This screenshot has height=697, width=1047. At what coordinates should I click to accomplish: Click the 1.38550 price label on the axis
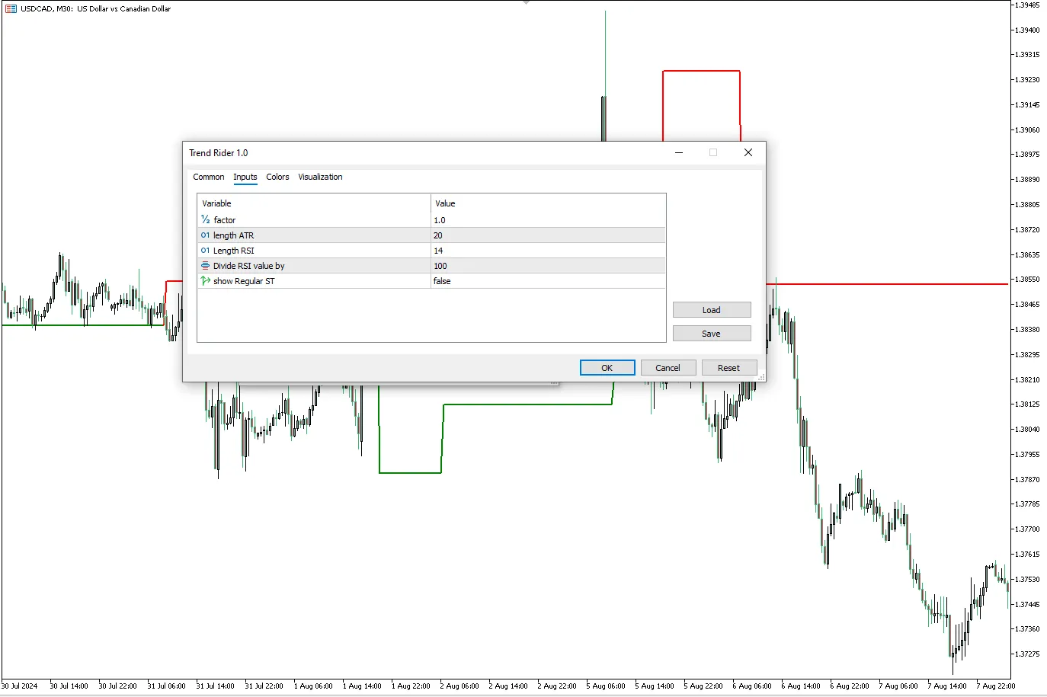click(x=1027, y=280)
